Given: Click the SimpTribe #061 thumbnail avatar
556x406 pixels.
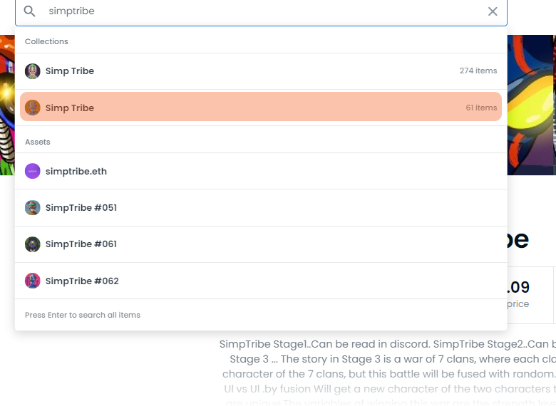Looking at the screenshot, I should tap(32, 244).
